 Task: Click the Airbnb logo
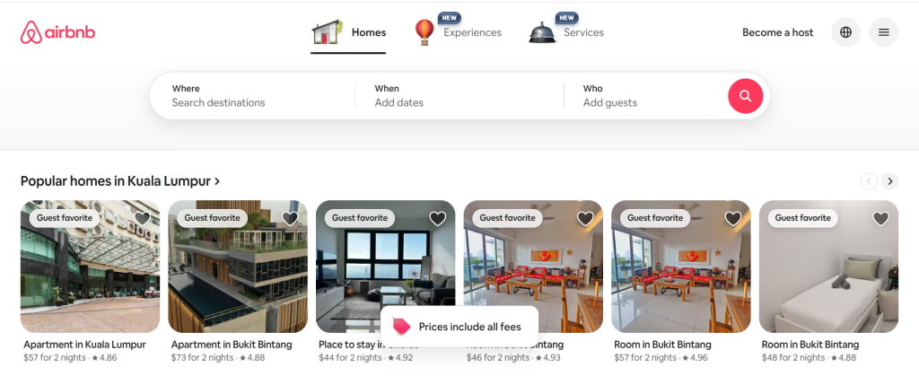pos(57,32)
